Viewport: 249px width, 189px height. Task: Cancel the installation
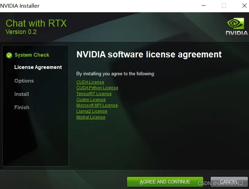229,182
